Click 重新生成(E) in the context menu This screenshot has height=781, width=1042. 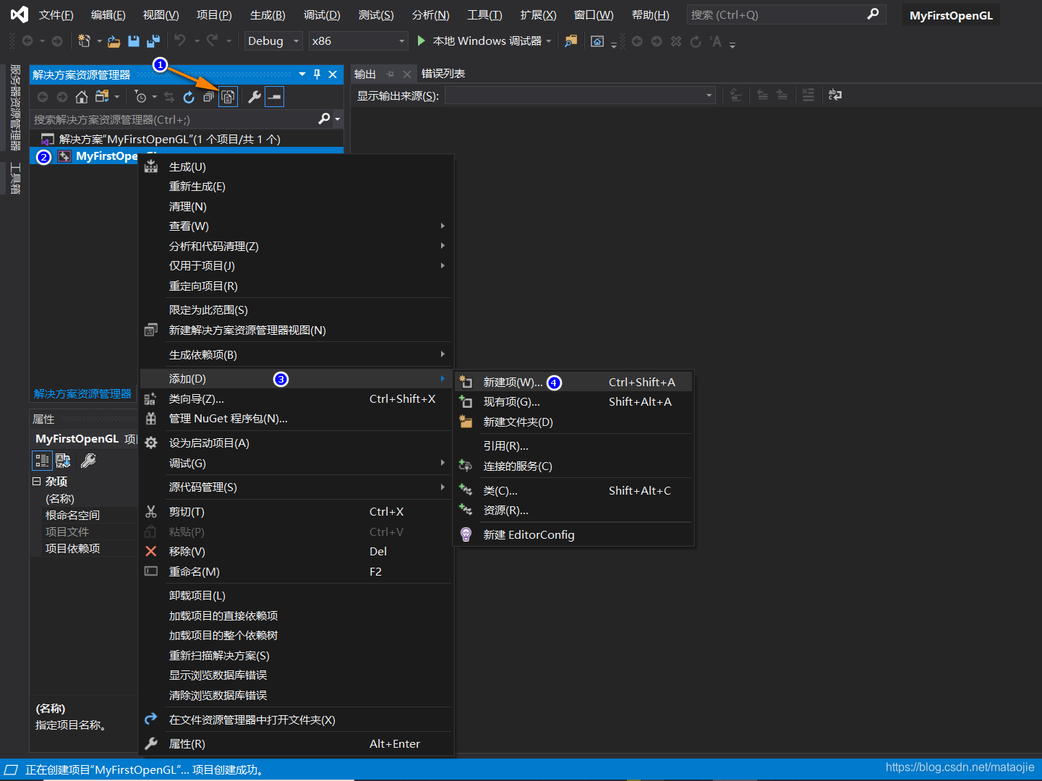pos(296,187)
